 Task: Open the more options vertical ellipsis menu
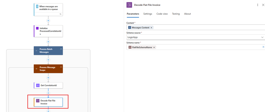[x=258, y=5]
